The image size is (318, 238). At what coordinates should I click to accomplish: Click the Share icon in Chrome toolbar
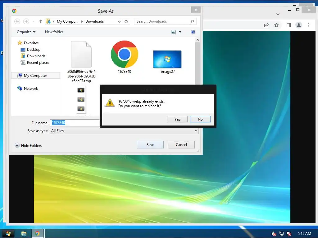(x=266, y=25)
